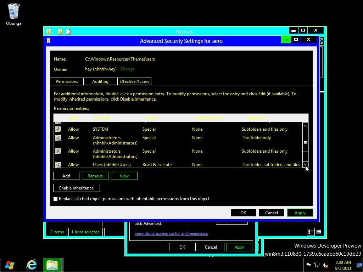
Task: Maximize the Advanced Security Settings dialog
Action: [x=296, y=39]
